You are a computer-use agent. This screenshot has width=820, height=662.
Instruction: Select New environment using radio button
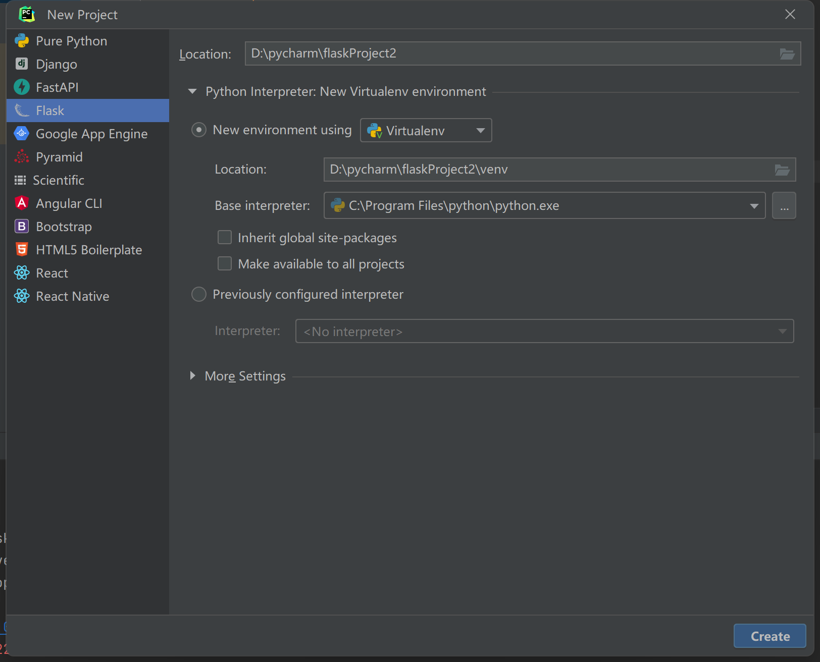[199, 130]
